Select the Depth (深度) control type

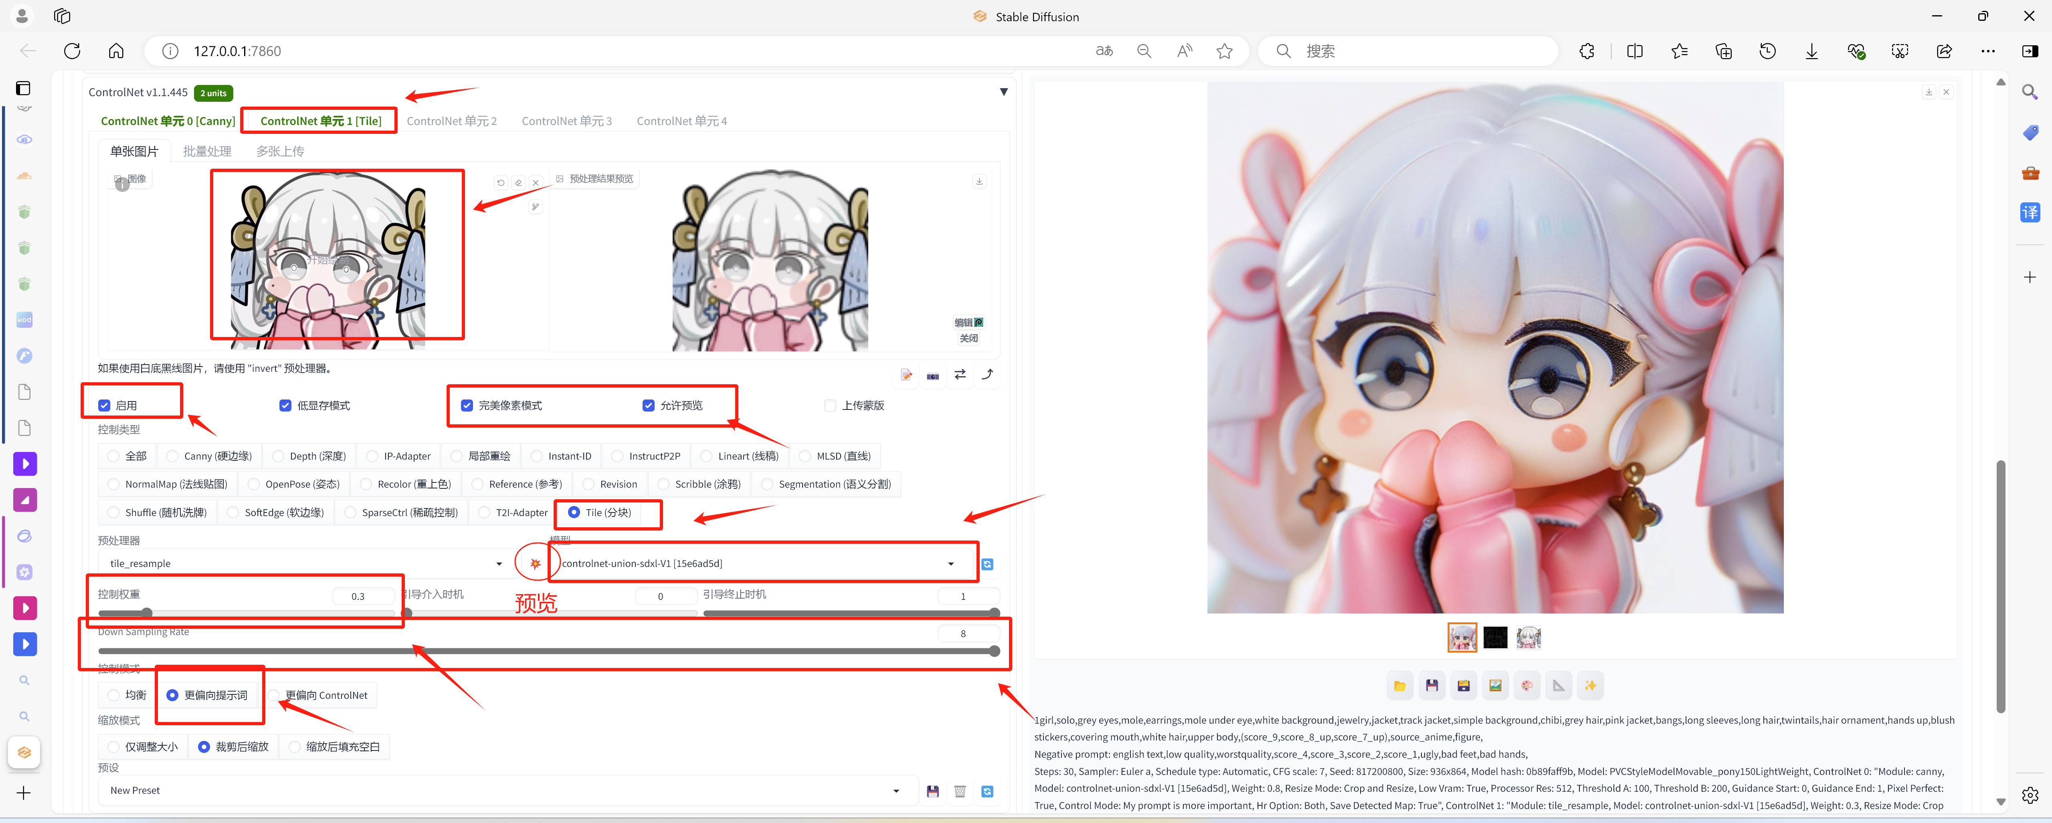pos(309,456)
